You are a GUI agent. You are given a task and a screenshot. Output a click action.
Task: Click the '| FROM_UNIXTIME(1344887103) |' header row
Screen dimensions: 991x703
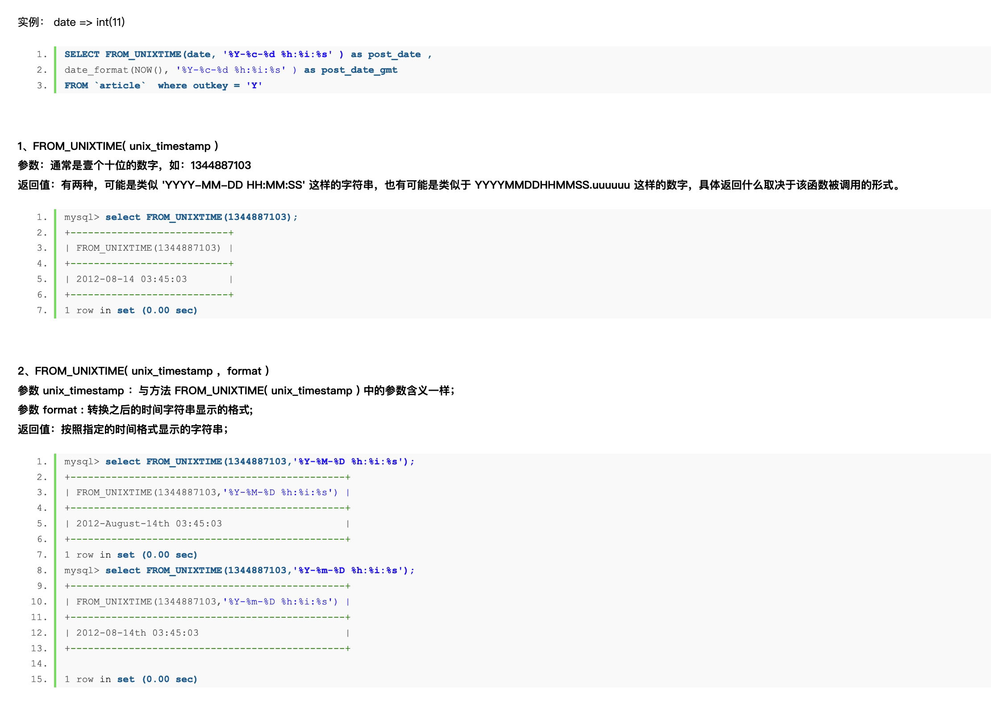[149, 248]
